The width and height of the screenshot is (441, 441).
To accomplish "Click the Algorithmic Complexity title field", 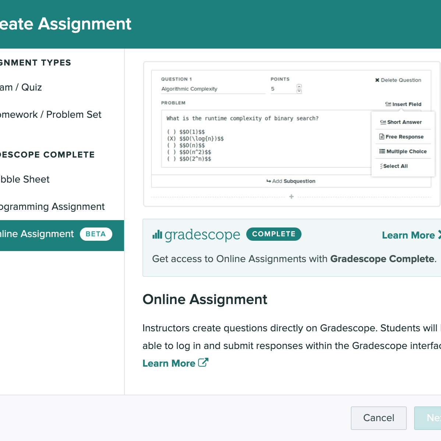I will pyautogui.click(x=213, y=89).
